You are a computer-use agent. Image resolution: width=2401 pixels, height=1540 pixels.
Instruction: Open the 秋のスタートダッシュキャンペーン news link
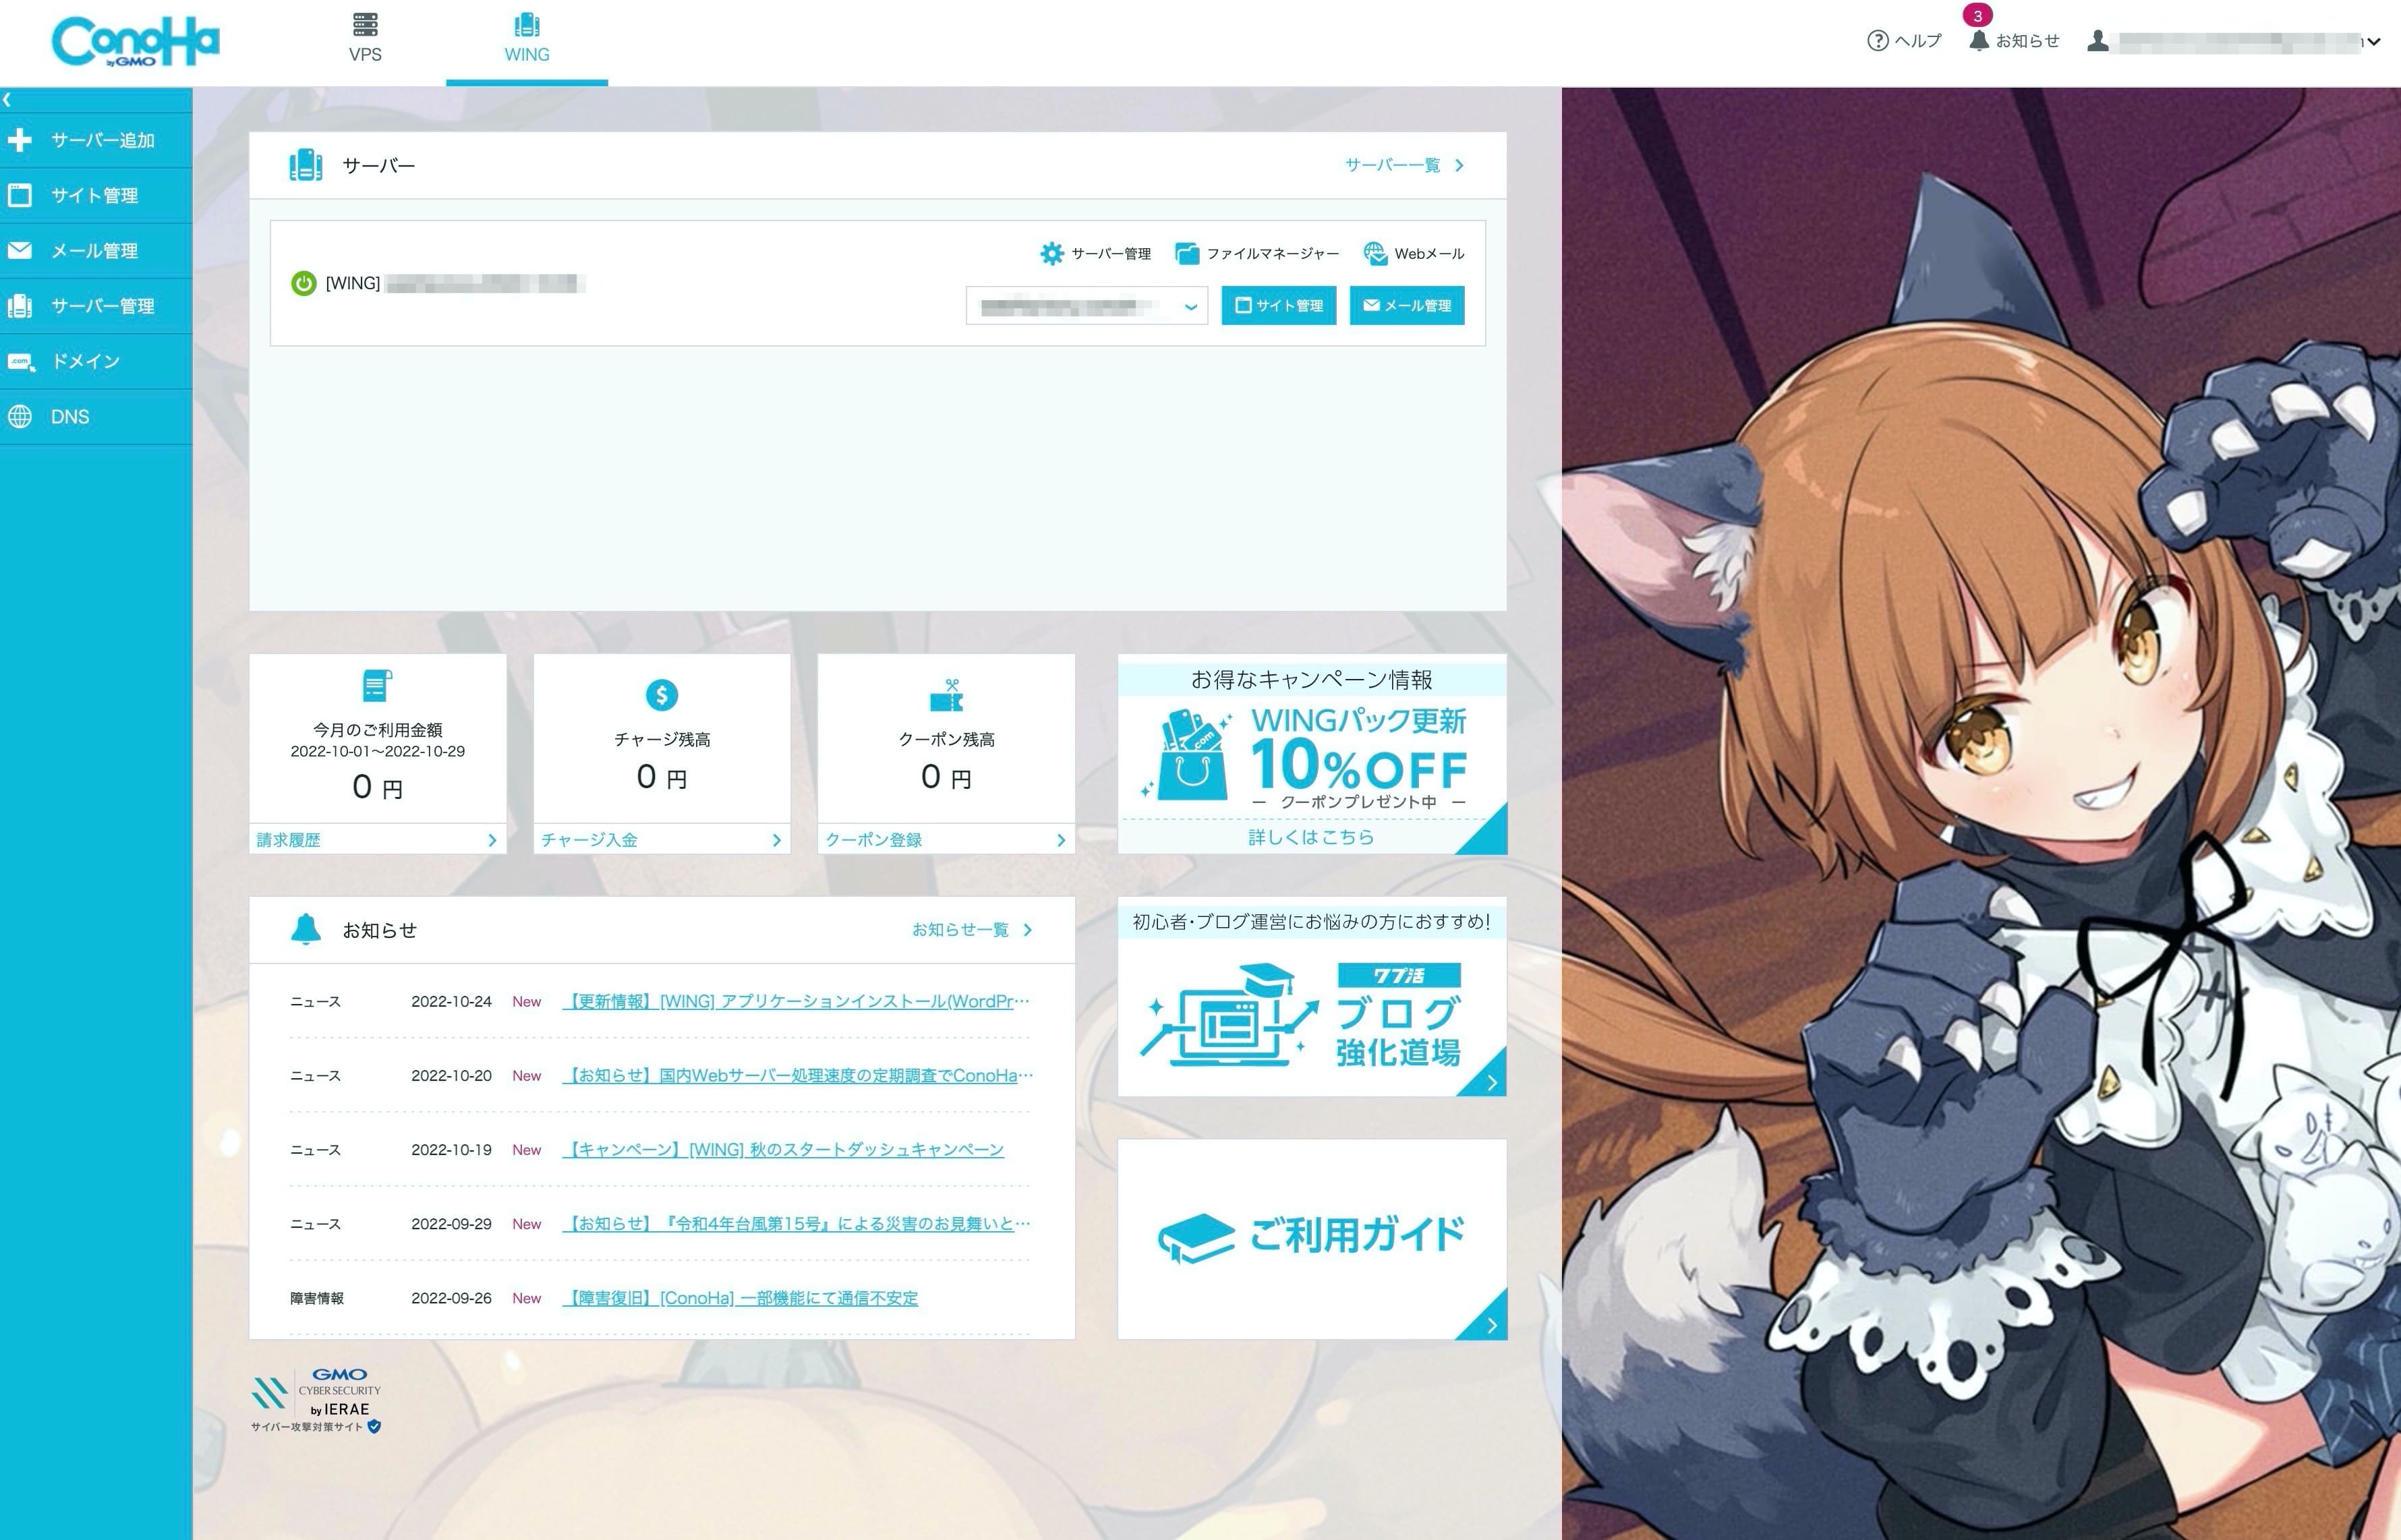783,1150
